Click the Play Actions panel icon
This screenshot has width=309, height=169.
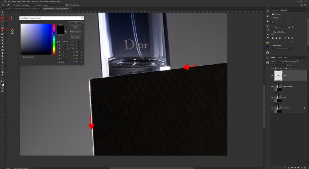[267, 21]
